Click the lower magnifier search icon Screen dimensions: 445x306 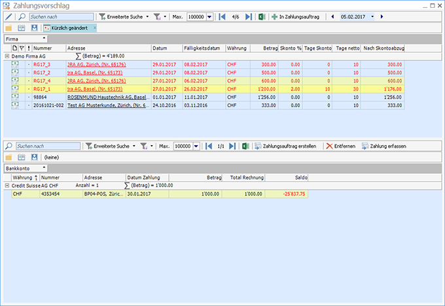pyautogui.click(x=9, y=146)
